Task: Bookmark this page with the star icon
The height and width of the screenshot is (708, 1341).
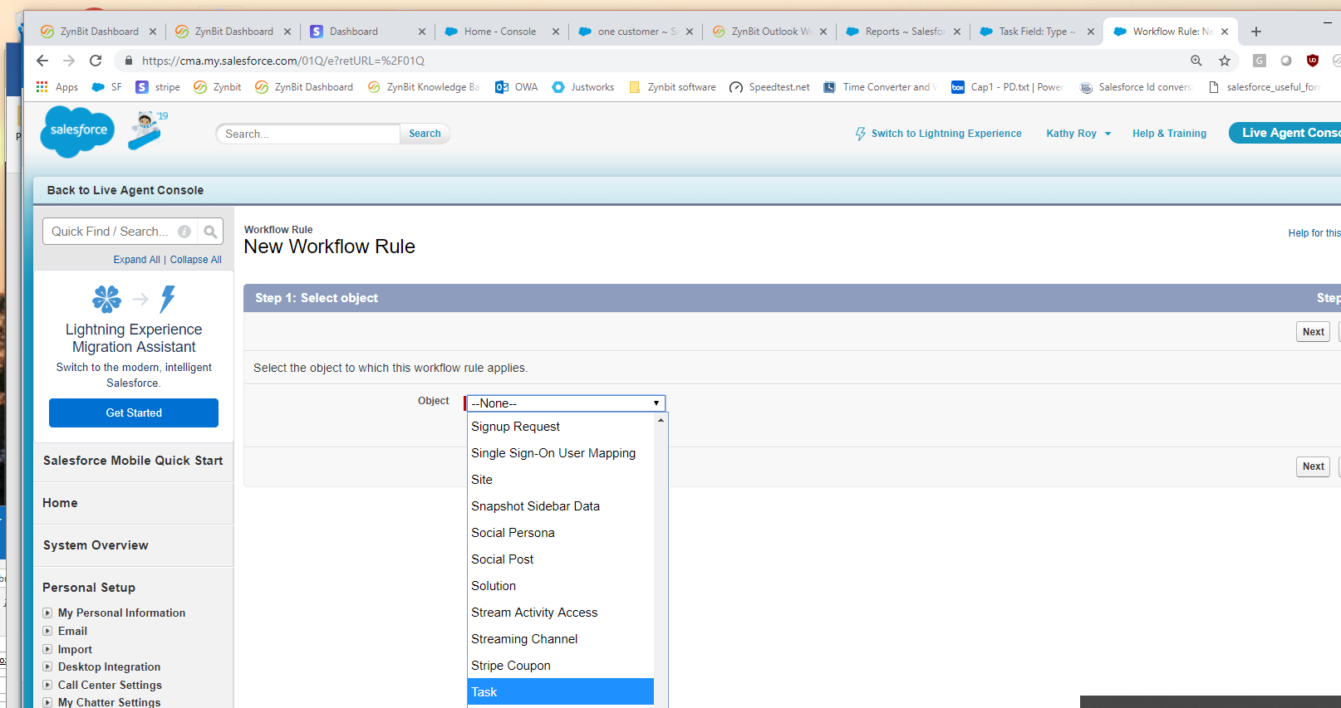Action: point(1225,61)
